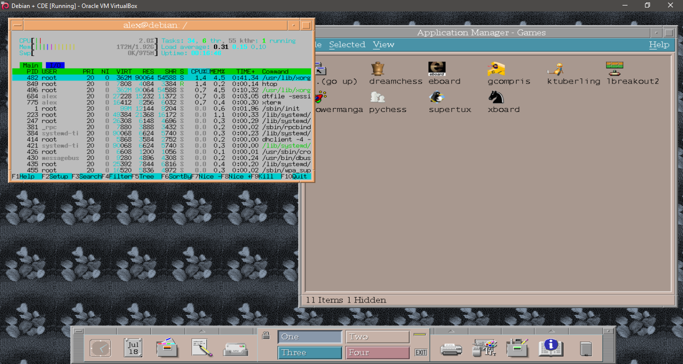Open Style Manager from front panel
Viewport: 683px width, 364px height.
[x=484, y=347]
